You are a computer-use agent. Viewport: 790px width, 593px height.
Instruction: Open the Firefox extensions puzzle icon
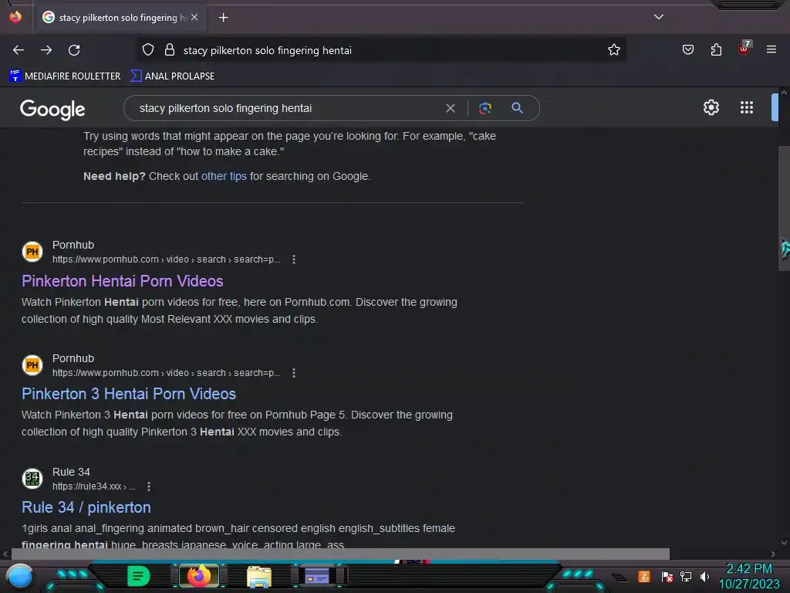click(x=716, y=50)
